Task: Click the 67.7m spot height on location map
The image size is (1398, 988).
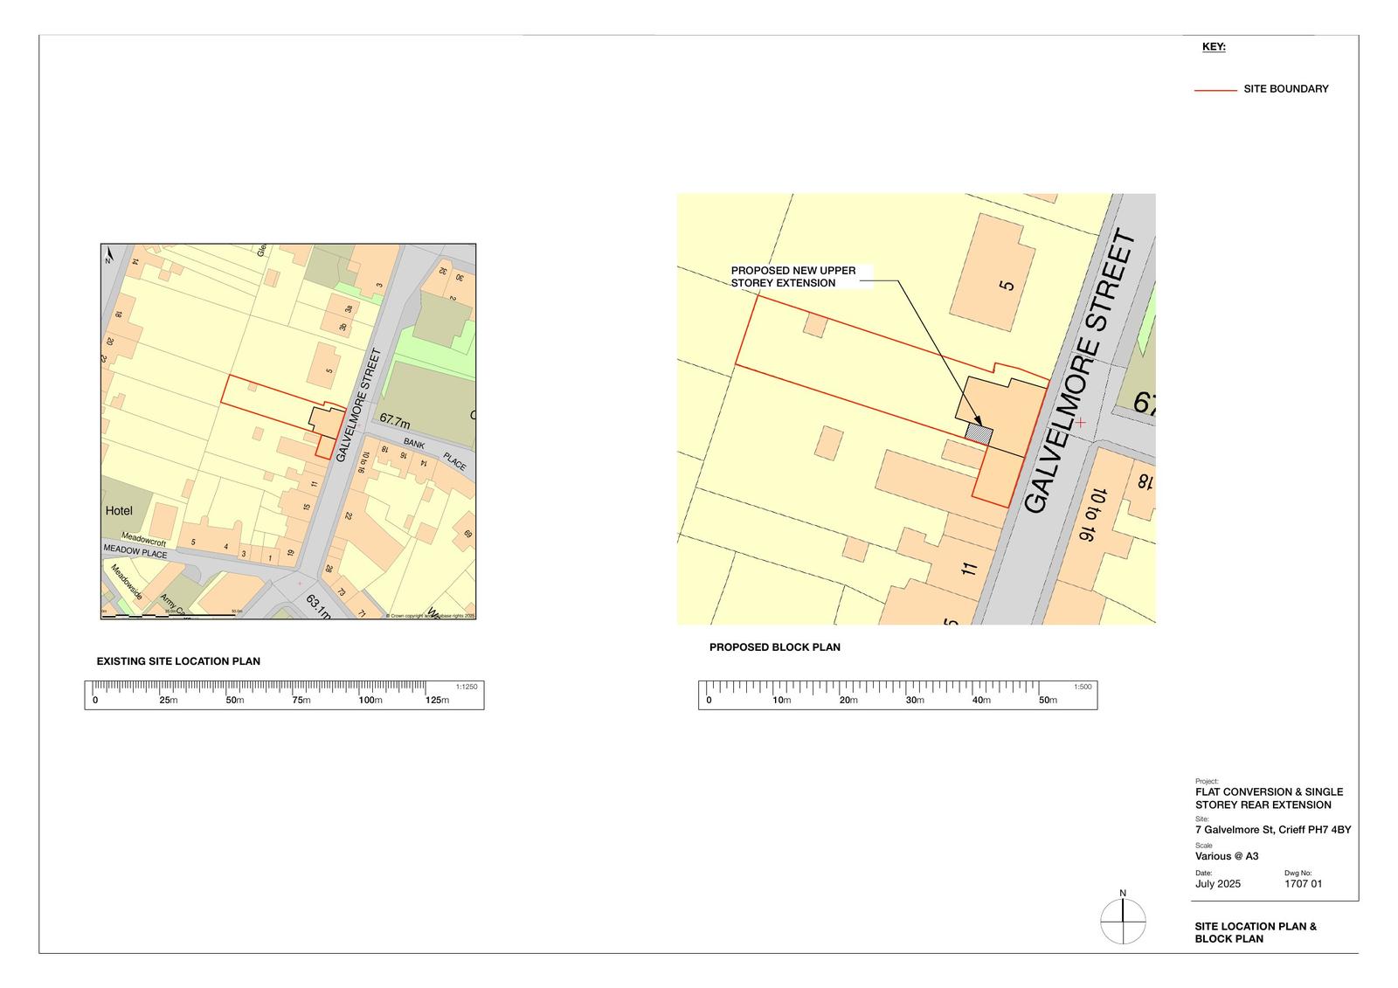Action: tap(395, 421)
